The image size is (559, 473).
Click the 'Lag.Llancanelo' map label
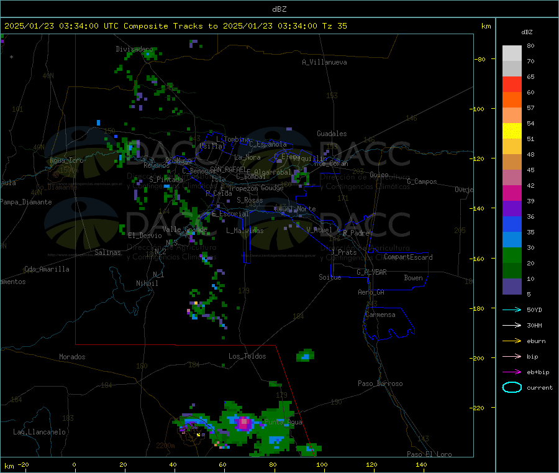click(x=39, y=432)
